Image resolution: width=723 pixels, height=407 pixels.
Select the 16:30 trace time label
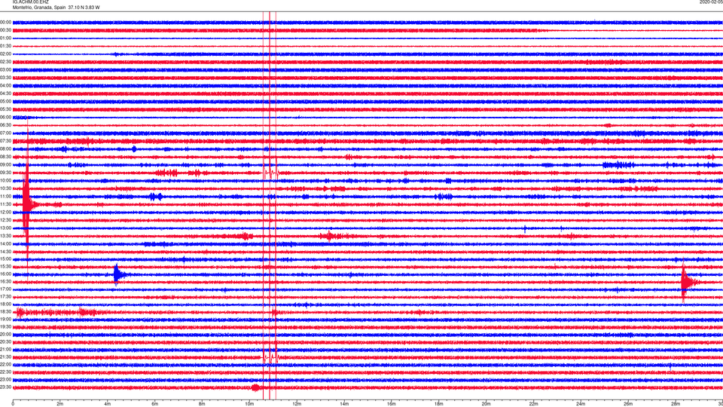tap(5, 281)
